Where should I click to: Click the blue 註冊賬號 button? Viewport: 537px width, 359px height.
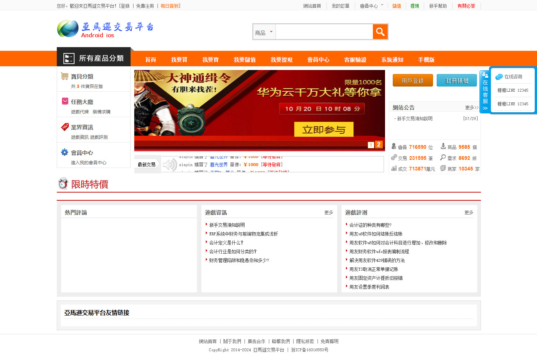[x=457, y=81]
